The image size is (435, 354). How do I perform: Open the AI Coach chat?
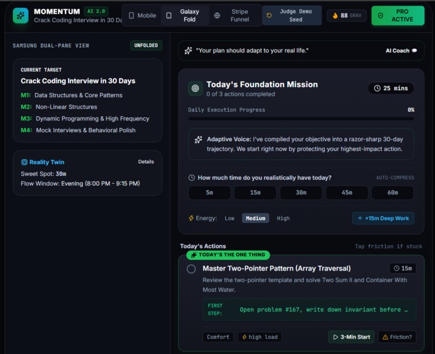tap(401, 51)
